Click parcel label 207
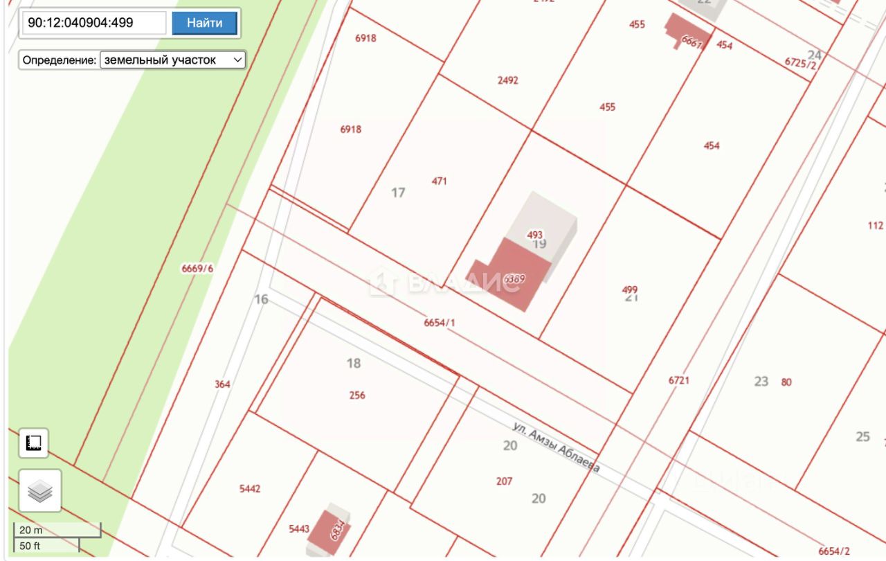 (505, 481)
